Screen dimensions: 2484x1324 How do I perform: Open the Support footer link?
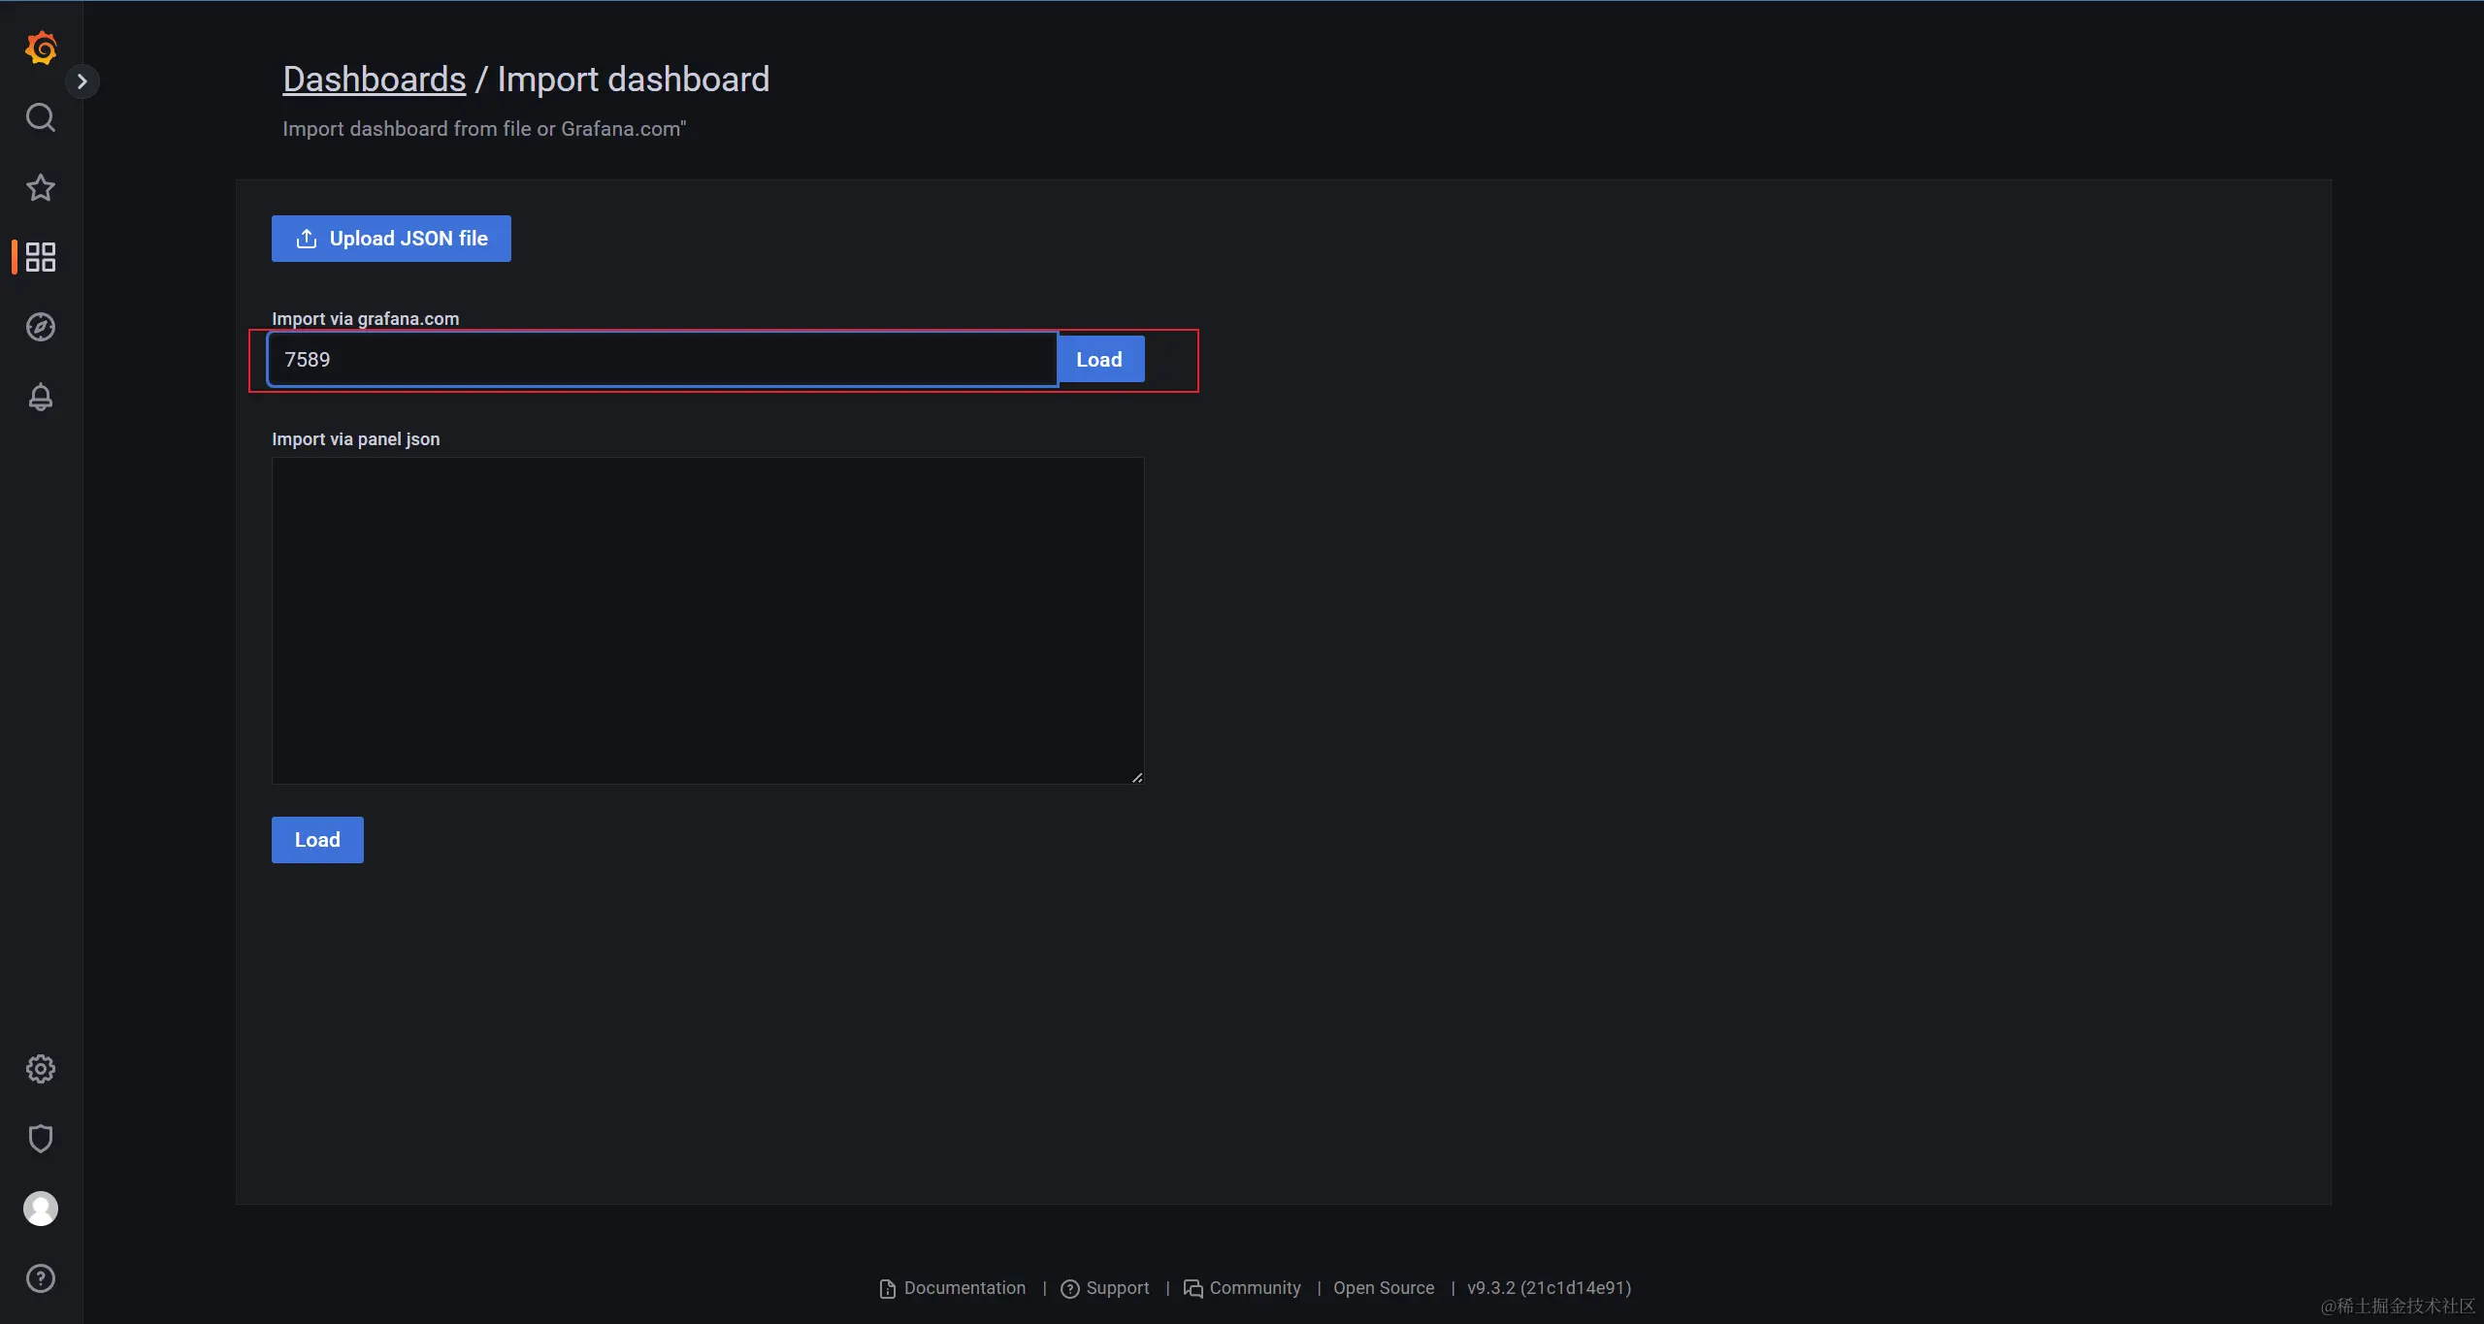[x=1116, y=1288]
